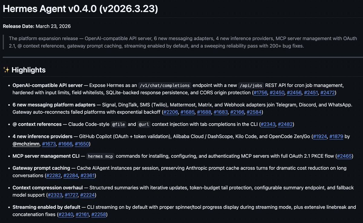Click the hermes mcp code snippet
Screen dimensions: 363x223
[x=100, y=156]
